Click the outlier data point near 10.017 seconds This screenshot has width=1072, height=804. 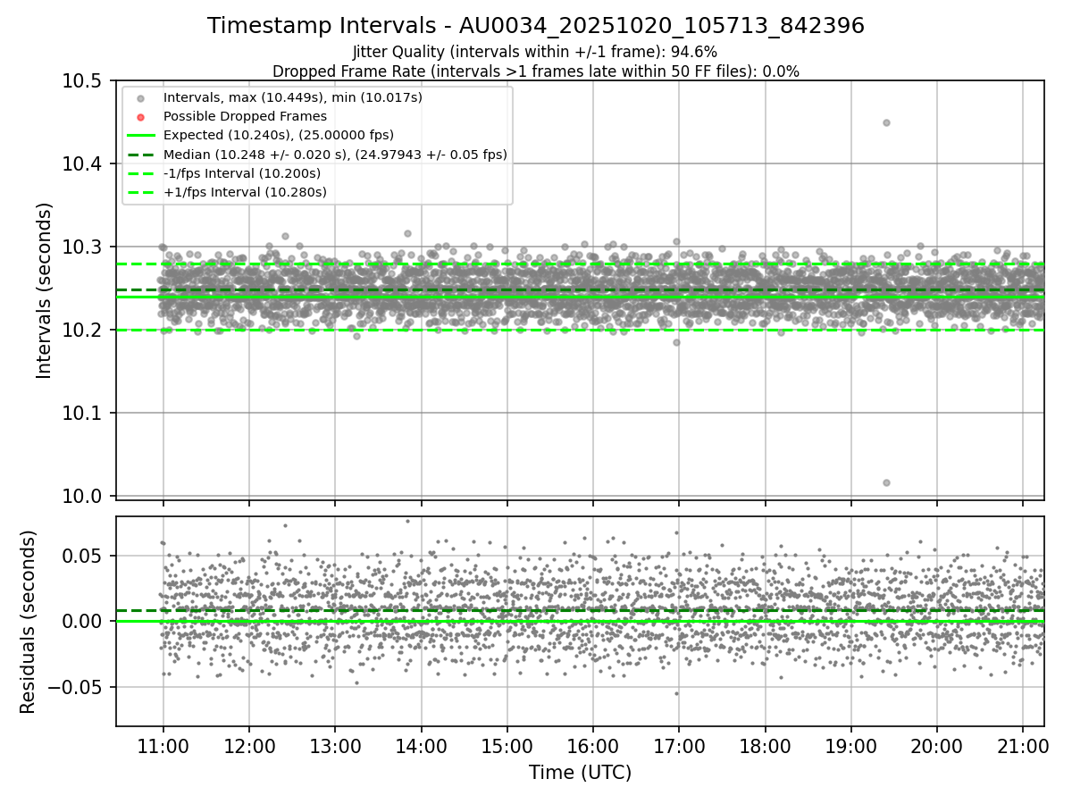click(886, 482)
